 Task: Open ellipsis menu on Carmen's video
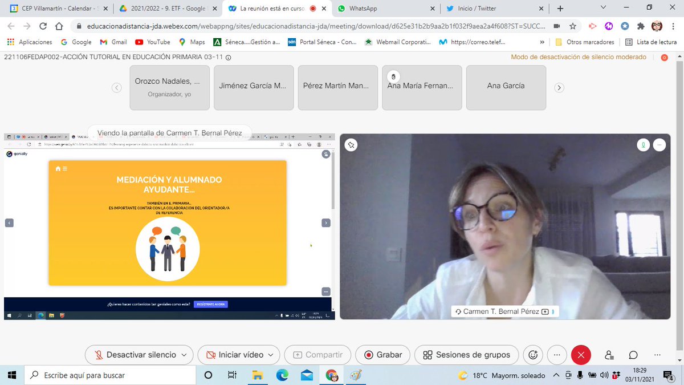coord(659,145)
